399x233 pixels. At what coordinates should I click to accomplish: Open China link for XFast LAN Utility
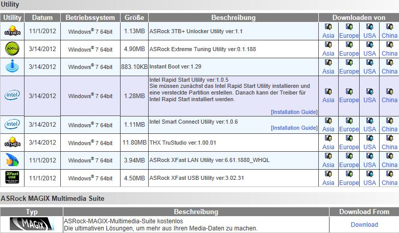[x=390, y=165]
